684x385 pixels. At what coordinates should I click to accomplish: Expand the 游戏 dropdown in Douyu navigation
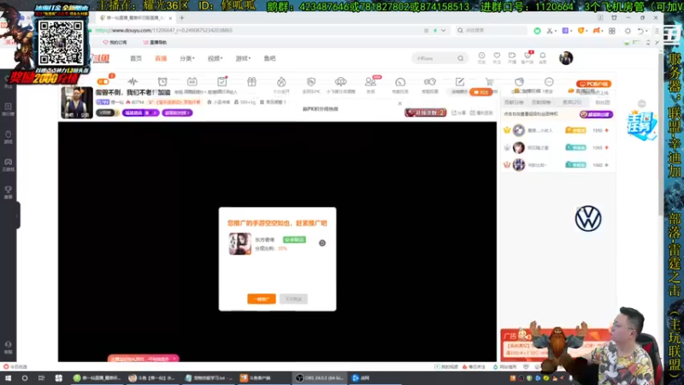pos(243,58)
